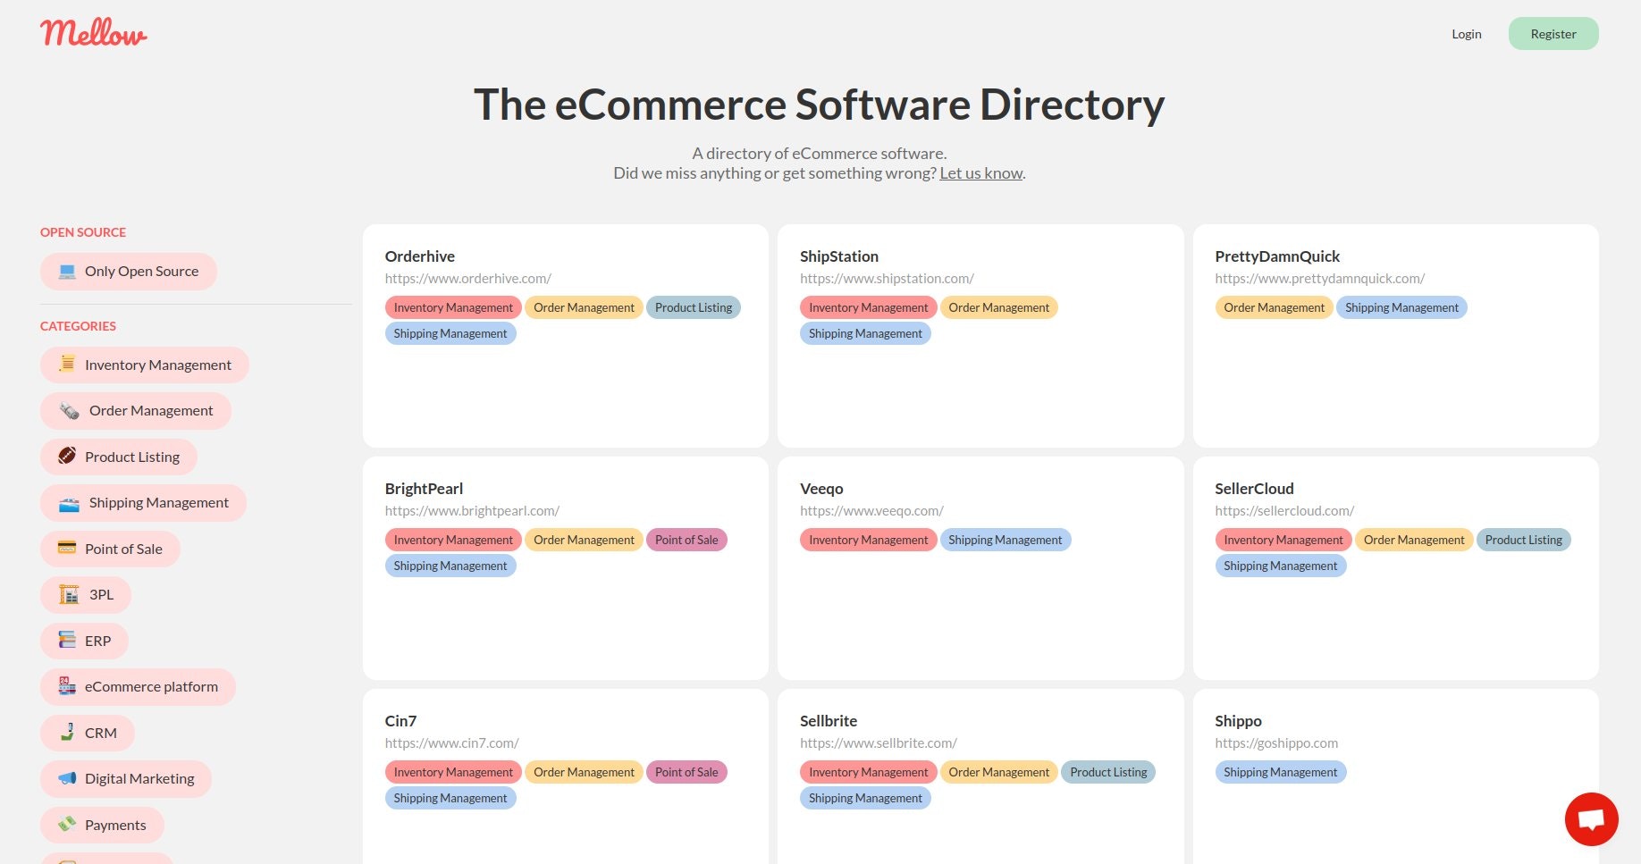Click the Let us know link
Image resolution: width=1641 pixels, height=864 pixels.
tap(980, 173)
